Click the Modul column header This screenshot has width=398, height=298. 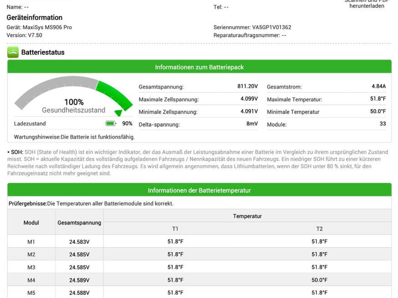click(x=31, y=223)
